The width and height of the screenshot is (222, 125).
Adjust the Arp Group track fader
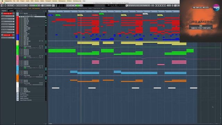38,77
